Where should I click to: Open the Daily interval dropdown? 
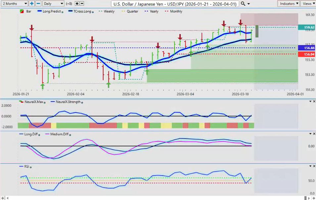click(x=53, y=3)
